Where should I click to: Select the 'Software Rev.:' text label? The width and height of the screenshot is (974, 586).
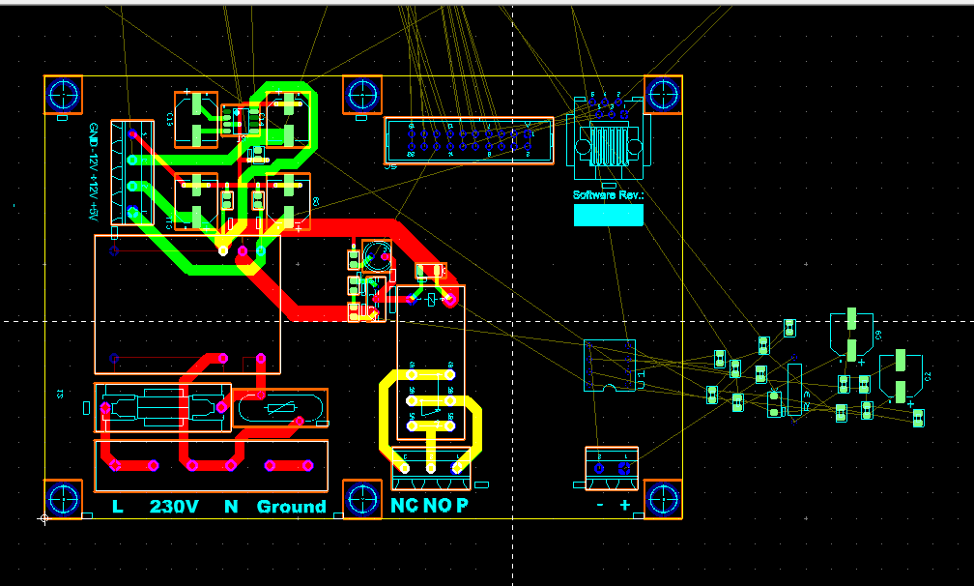(608, 194)
